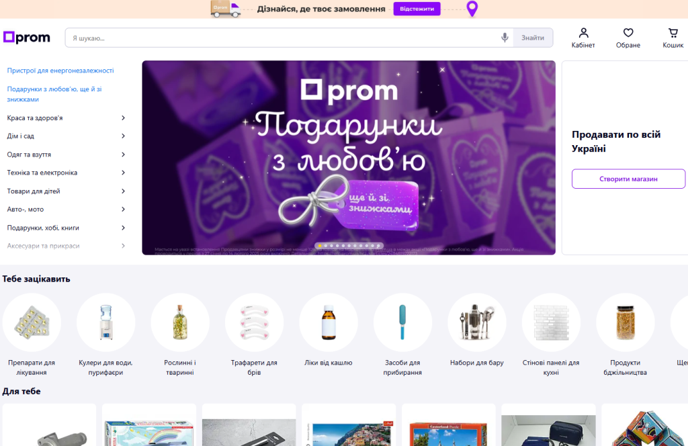Select the Набори для бару category icon
This screenshot has height=446, width=688.
[x=476, y=322]
